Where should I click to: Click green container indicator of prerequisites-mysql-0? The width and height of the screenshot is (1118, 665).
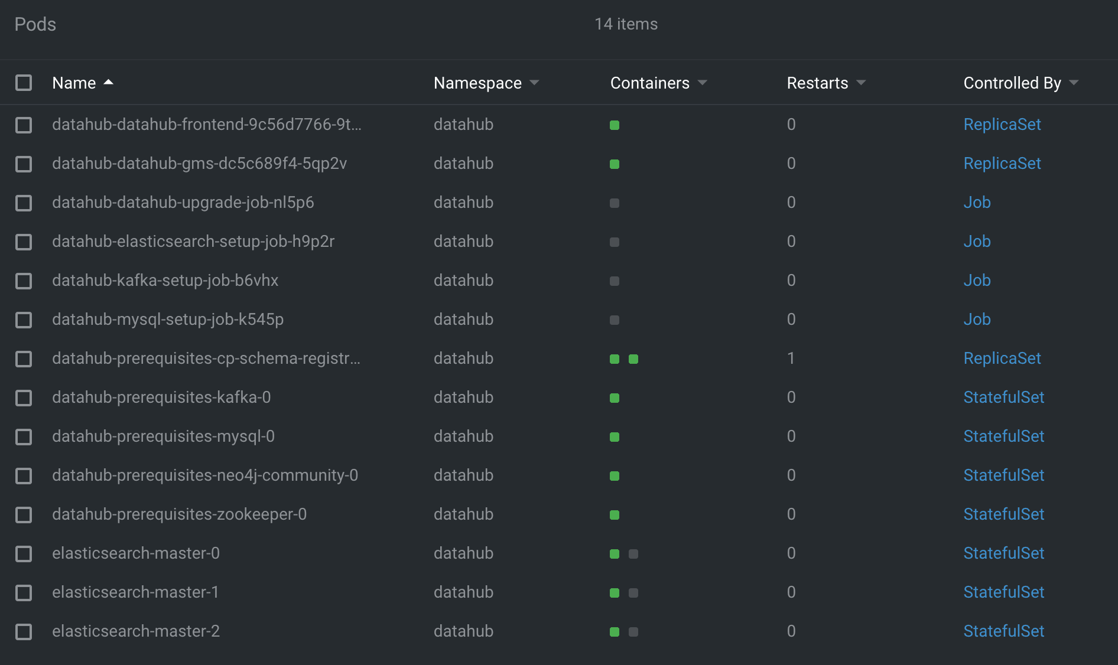tap(615, 436)
